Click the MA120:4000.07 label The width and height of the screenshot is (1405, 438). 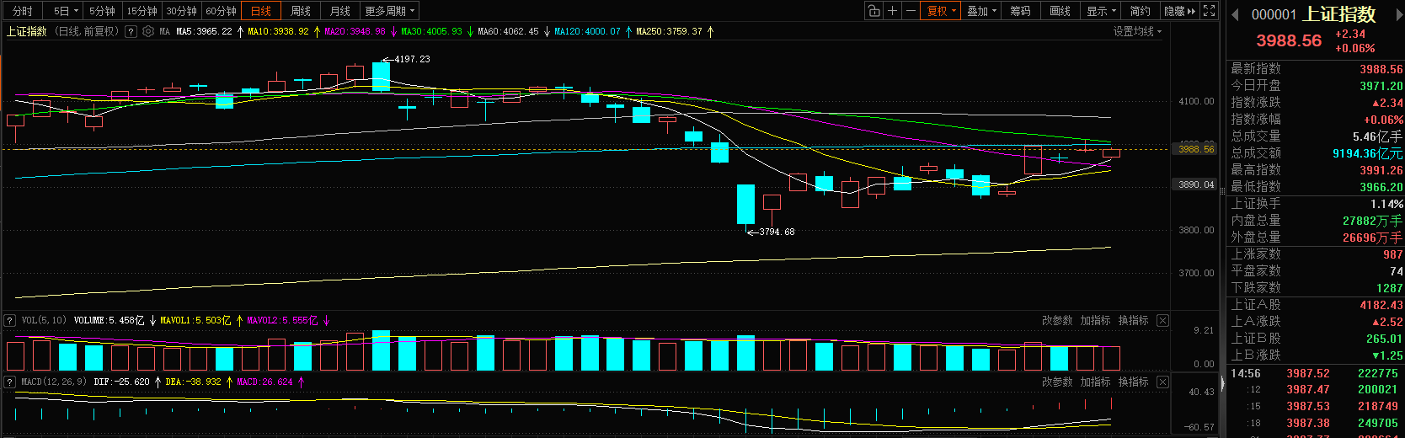587,31
